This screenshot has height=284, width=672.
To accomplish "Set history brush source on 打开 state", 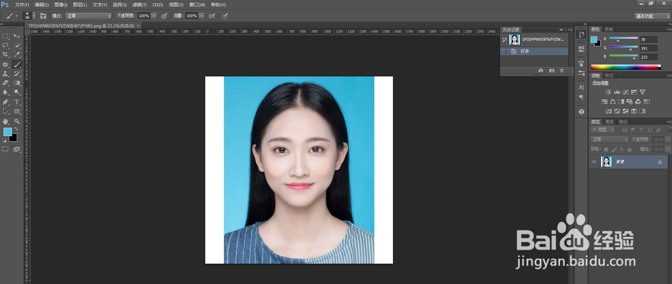I will 504,52.
